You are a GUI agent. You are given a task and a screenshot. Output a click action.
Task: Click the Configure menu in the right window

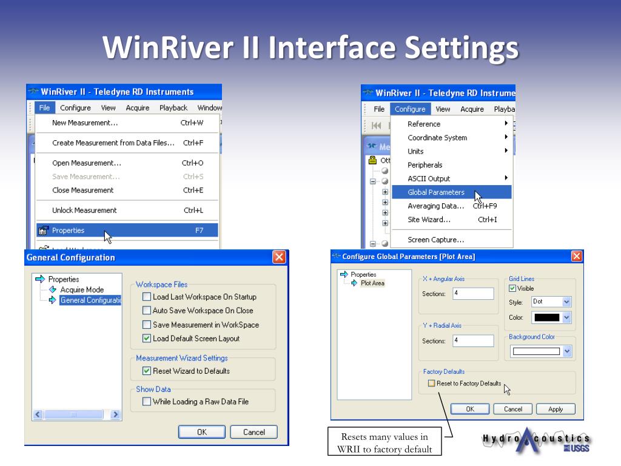click(x=410, y=109)
